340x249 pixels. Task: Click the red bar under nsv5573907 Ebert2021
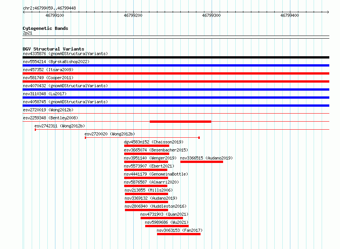pyautogui.click(x=146, y=170)
